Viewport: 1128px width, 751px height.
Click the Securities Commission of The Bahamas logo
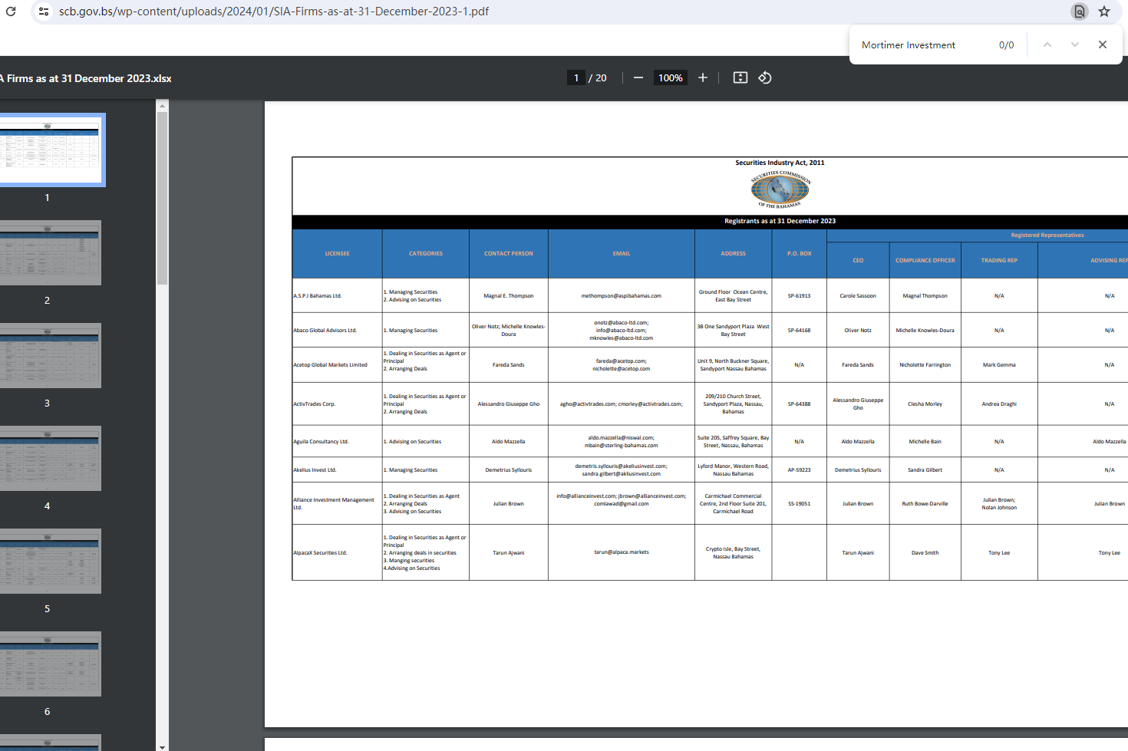tap(780, 189)
